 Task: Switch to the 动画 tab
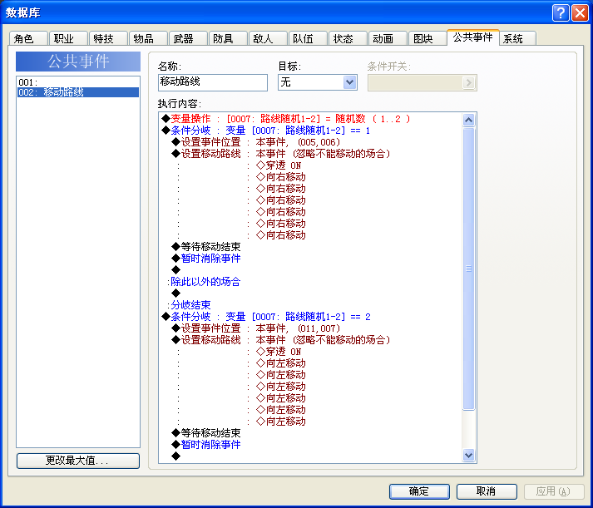pyautogui.click(x=388, y=38)
